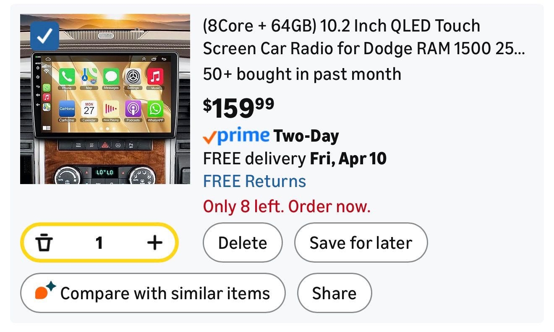554x332 pixels.
Task: Click the WhatsApp icon in product image
Action: click(155, 109)
